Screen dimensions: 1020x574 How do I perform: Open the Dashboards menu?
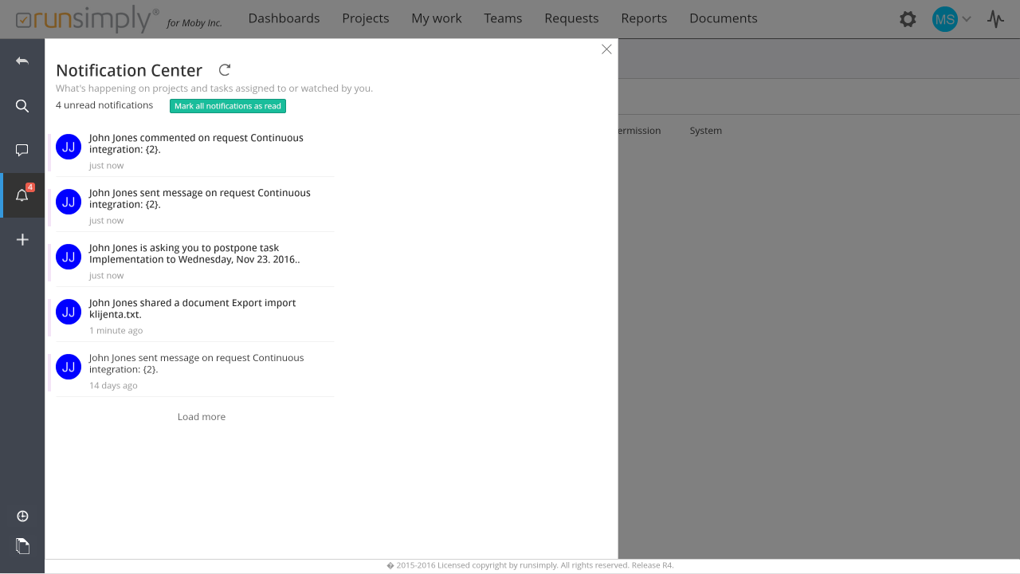(x=284, y=18)
